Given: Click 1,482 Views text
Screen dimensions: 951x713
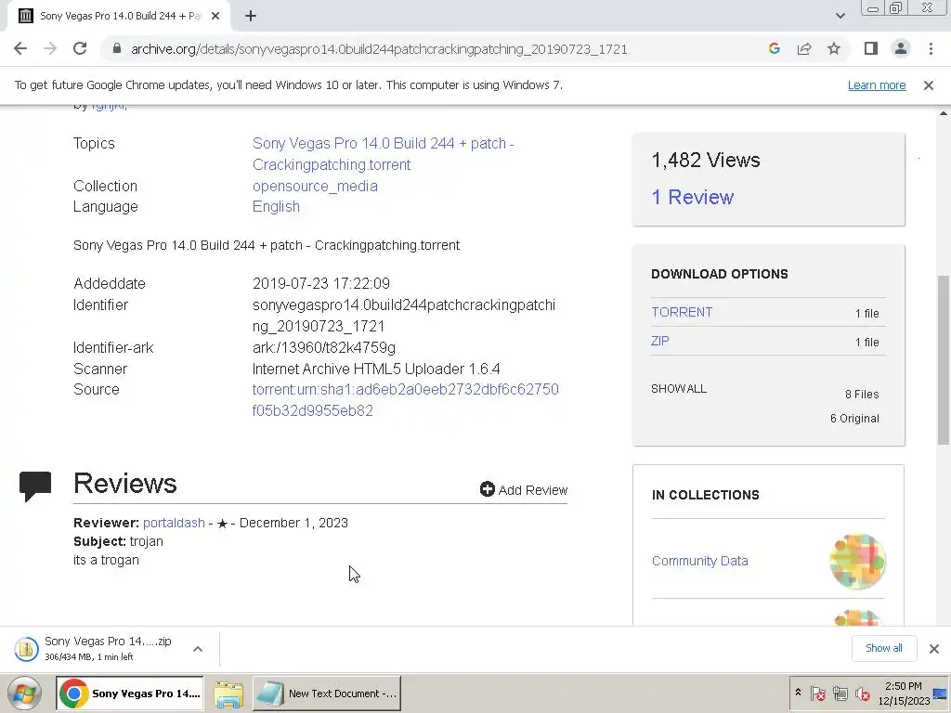Looking at the screenshot, I should (x=706, y=160).
